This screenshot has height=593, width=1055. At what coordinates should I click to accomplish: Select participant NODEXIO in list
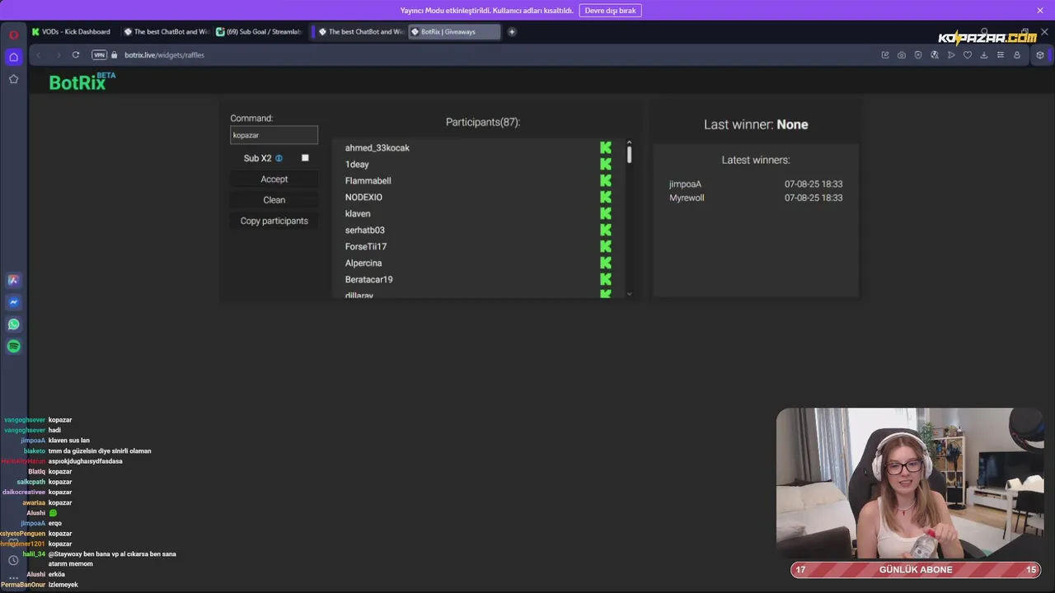pyautogui.click(x=363, y=198)
